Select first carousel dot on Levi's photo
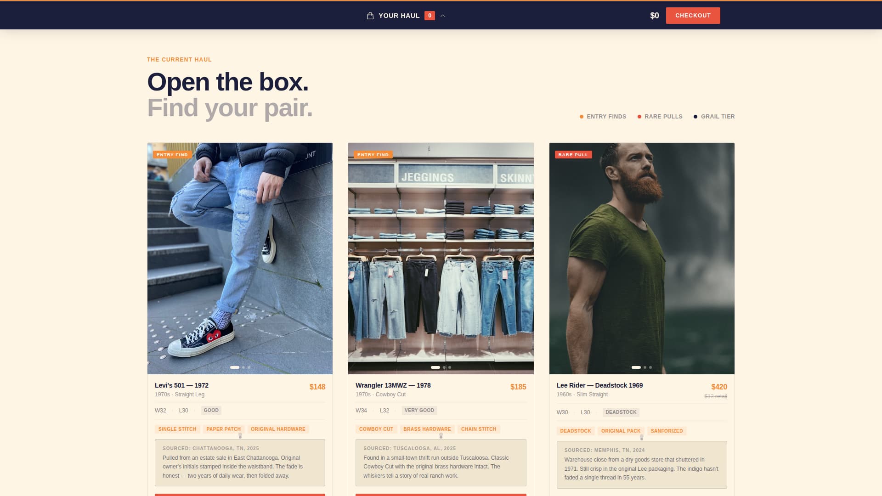Screen dimensions: 882x496 tap(234, 367)
